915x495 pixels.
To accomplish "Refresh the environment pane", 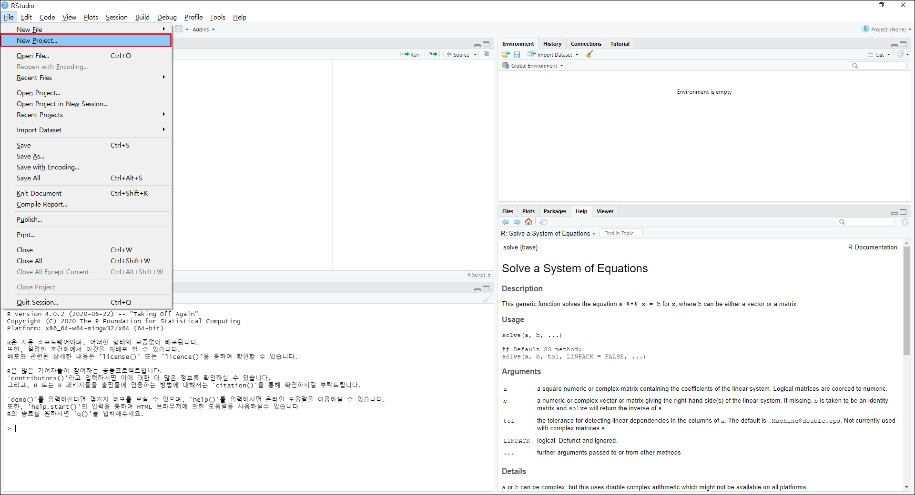I will tap(900, 54).
